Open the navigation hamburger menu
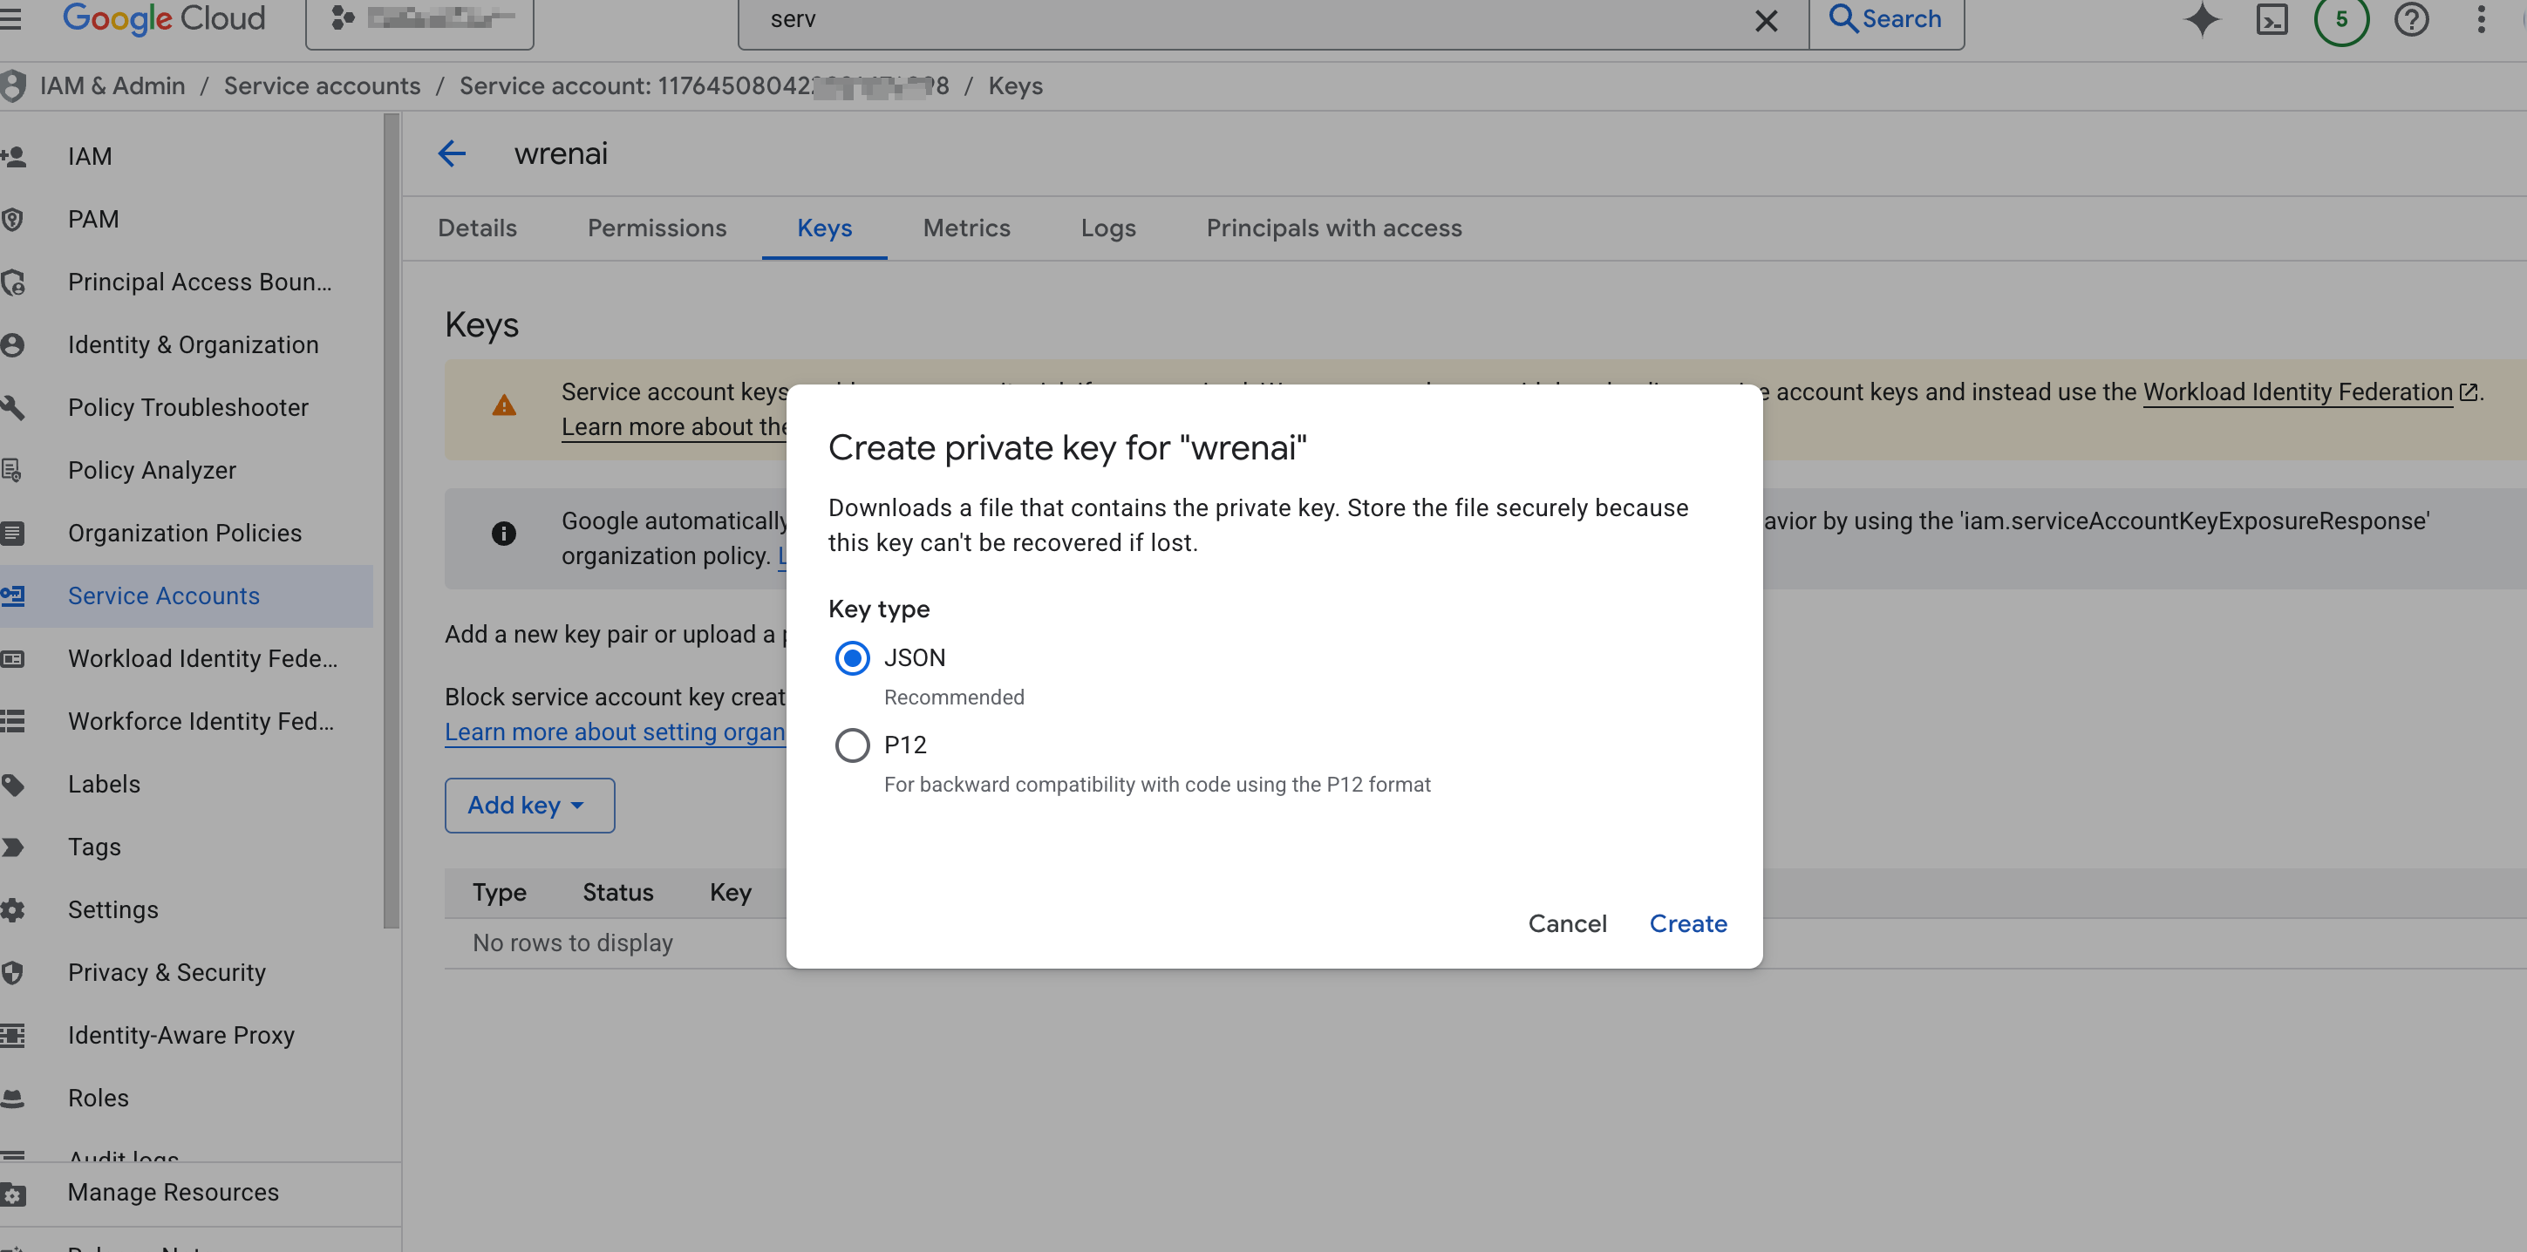 pyautogui.click(x=14, y=18)
